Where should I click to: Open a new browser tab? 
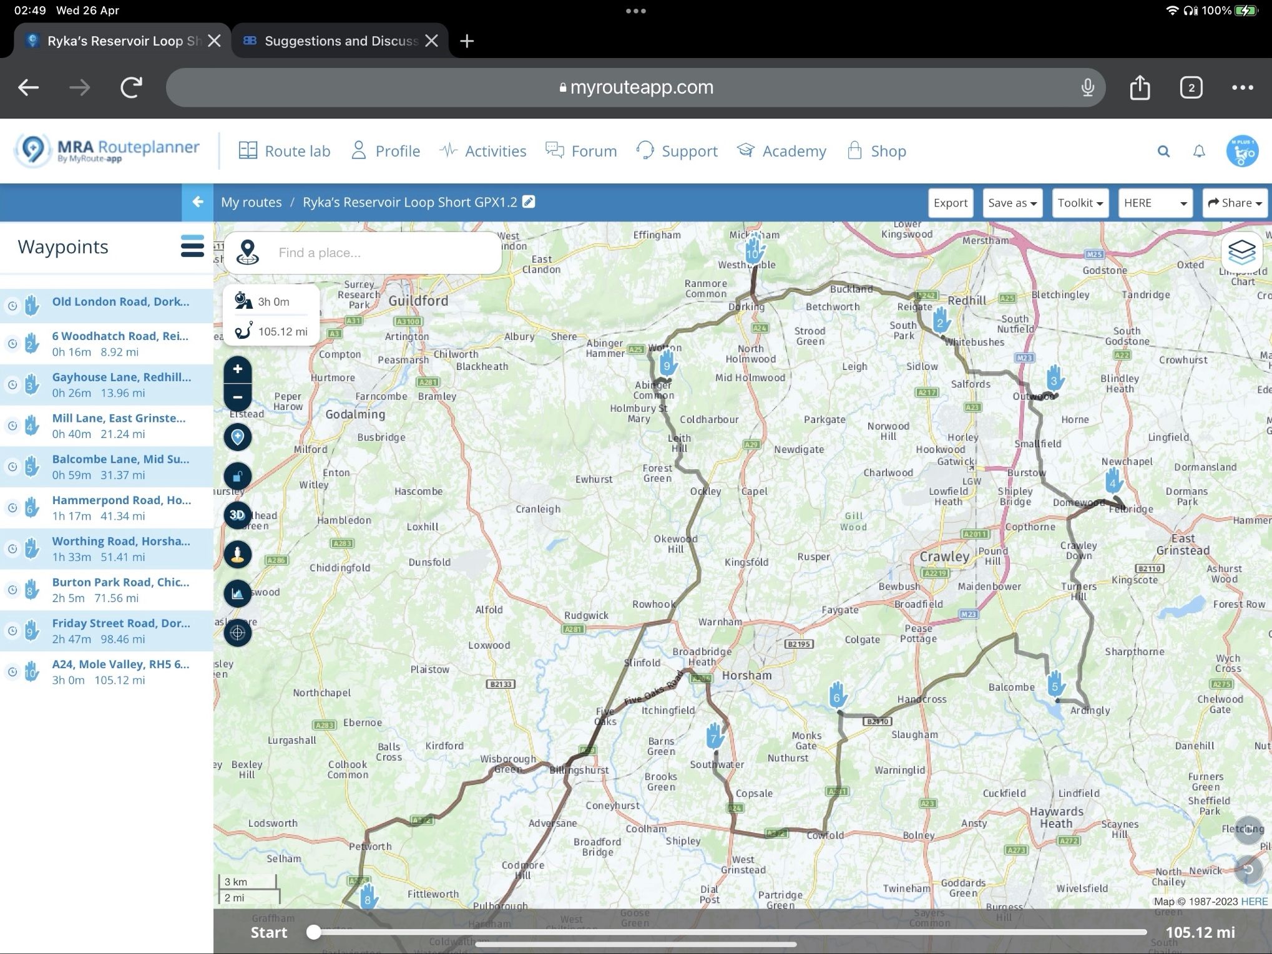[467, 41]
